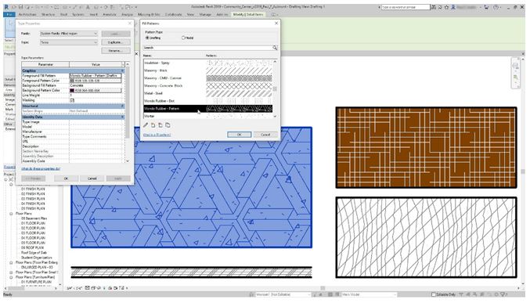Click the binoculars search icon in title bar
Viewport: 530px width, 303px height.
tap(434, 7)
